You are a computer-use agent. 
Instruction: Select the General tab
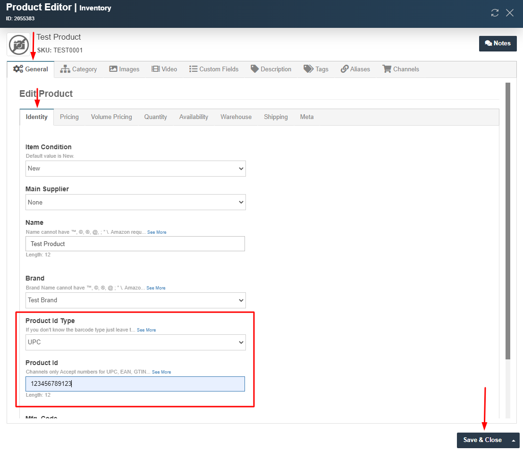(31, 69)
